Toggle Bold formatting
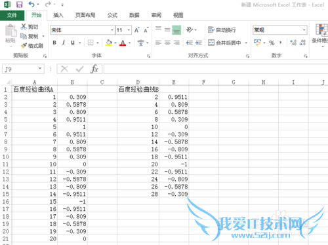The width and height of the screenshot is (328, 245). [54, 43]
